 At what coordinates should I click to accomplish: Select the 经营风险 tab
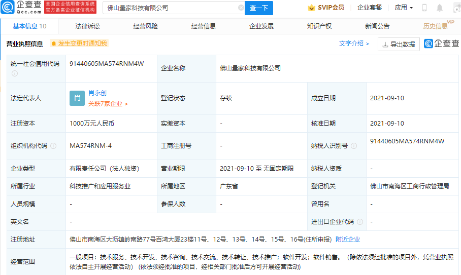point(145,26)
